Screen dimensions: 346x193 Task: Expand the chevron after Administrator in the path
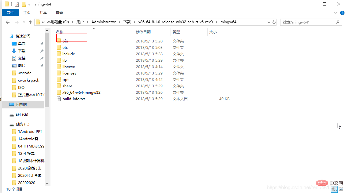pos(119,22)
